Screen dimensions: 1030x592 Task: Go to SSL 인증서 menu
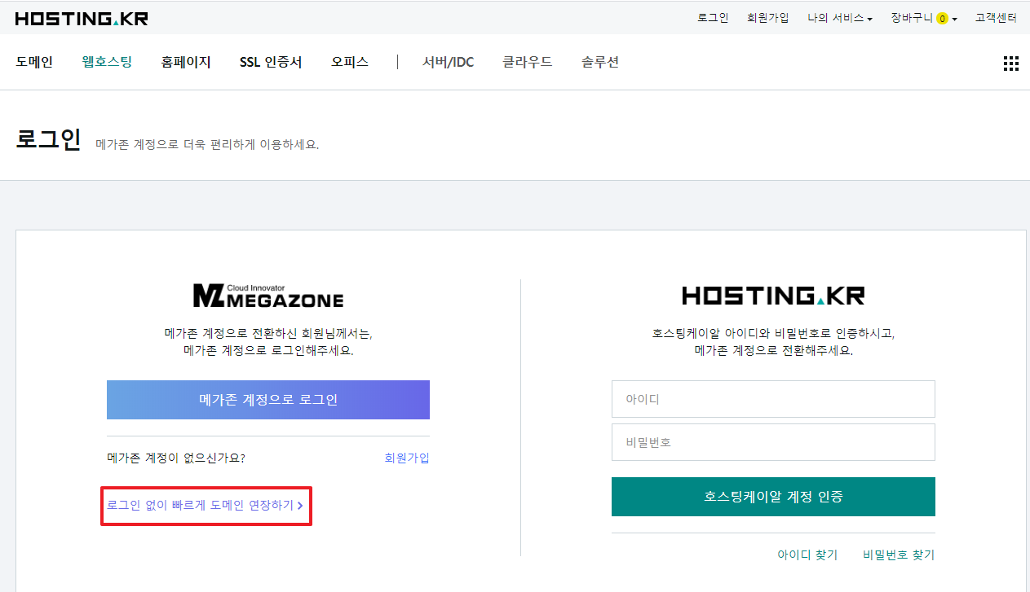[x=271, y=62]
